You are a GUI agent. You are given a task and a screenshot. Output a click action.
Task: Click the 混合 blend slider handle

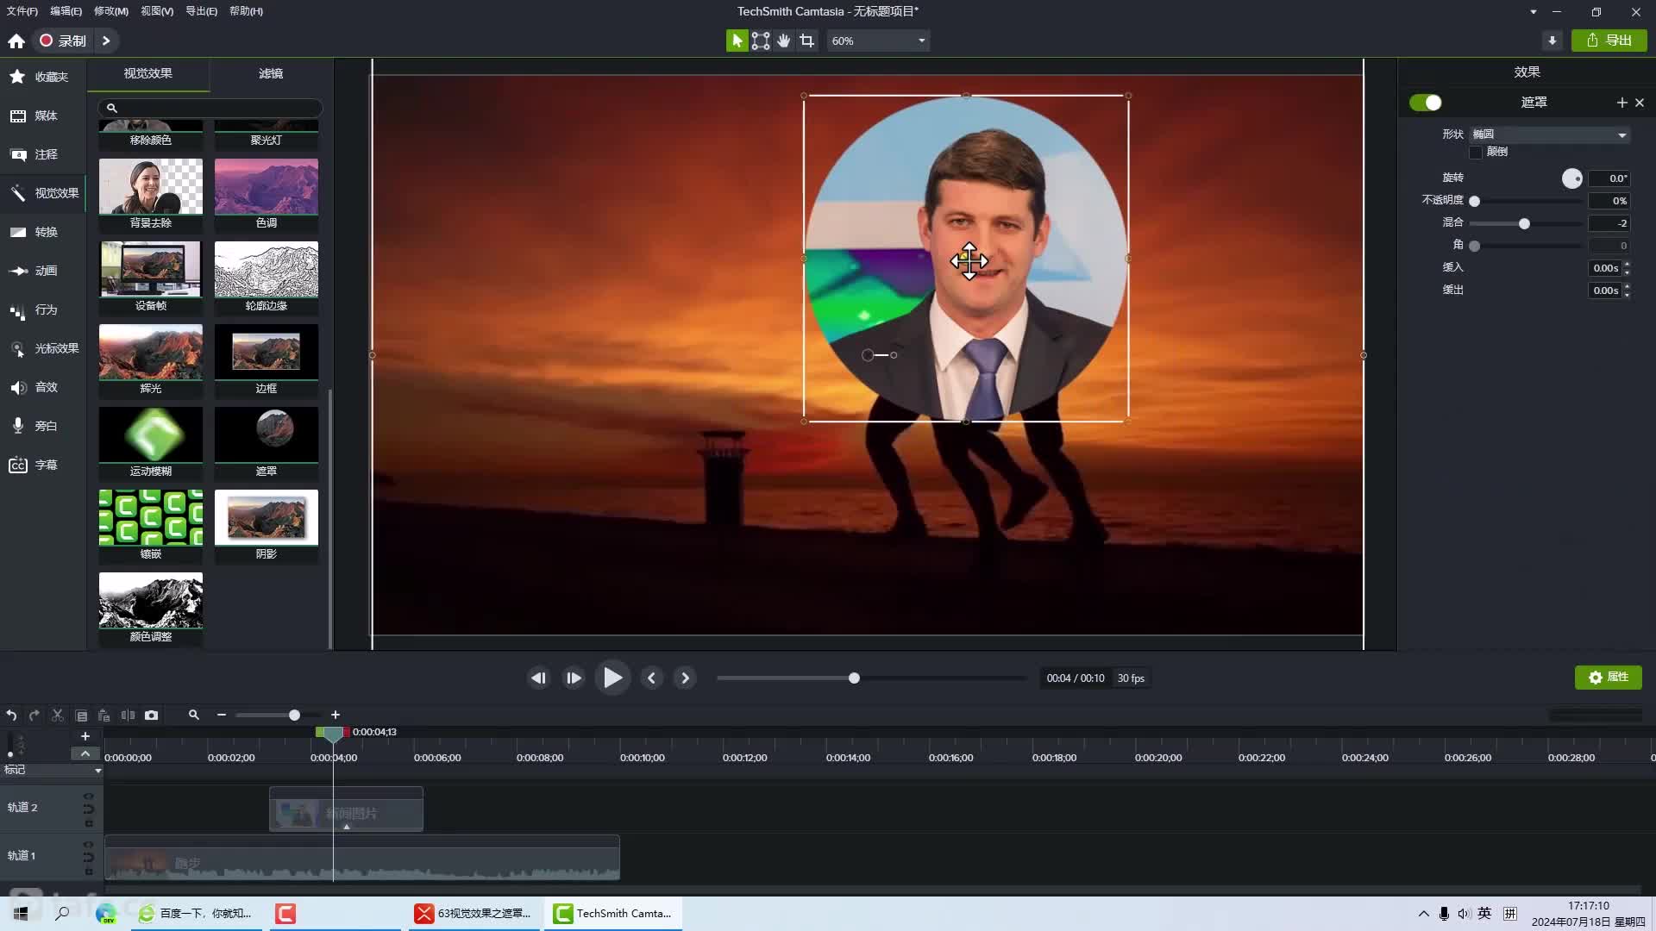(x=1524, y=224)
